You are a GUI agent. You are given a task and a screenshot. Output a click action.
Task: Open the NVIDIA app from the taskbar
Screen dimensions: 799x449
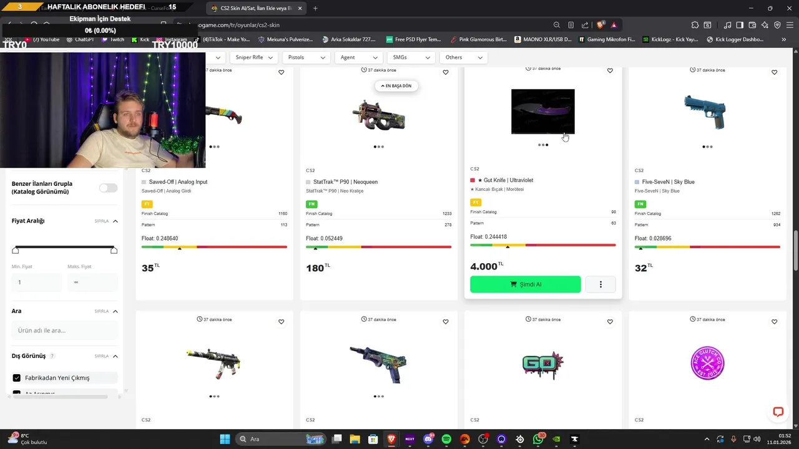(556, 439)
